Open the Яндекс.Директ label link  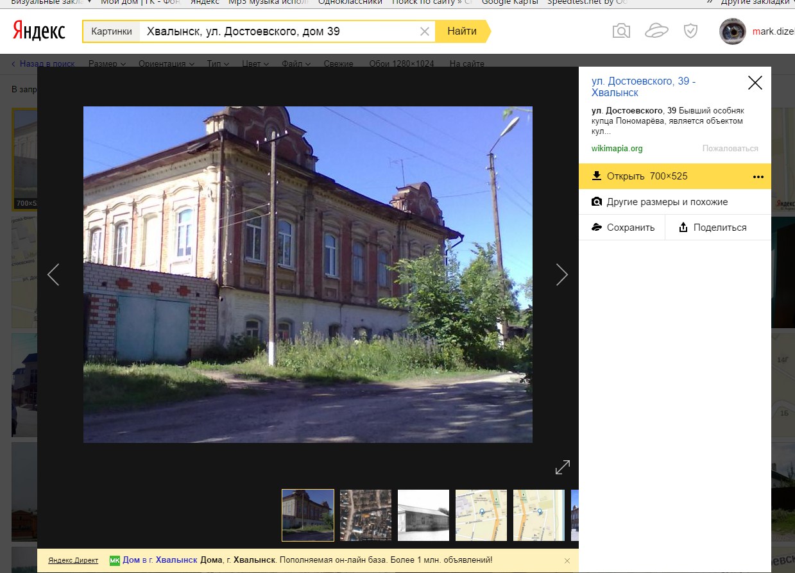pyautogui.click(x=73, y=561)
